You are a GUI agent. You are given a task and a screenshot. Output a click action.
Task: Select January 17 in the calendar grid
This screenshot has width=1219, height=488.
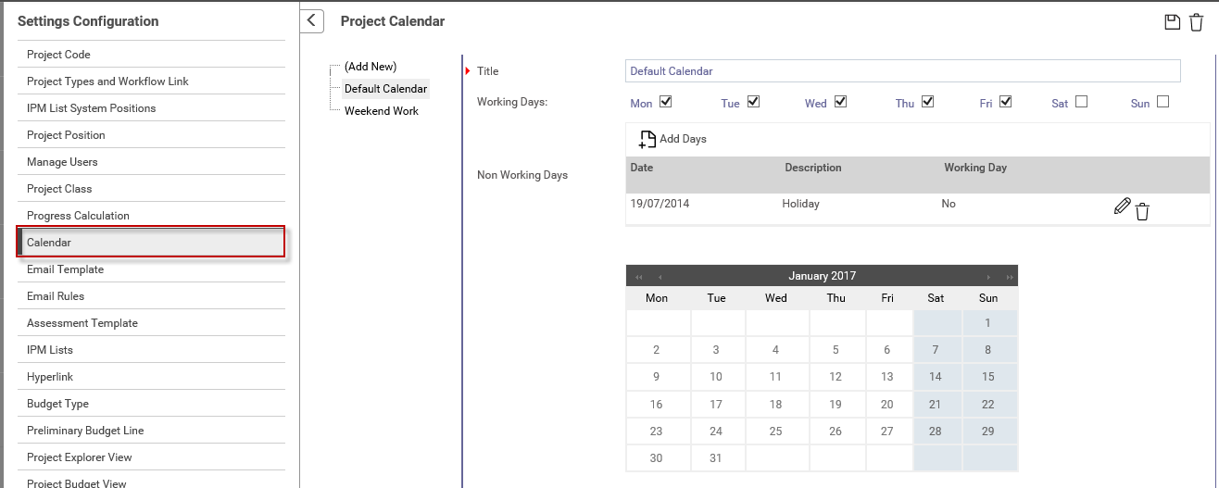716,405
